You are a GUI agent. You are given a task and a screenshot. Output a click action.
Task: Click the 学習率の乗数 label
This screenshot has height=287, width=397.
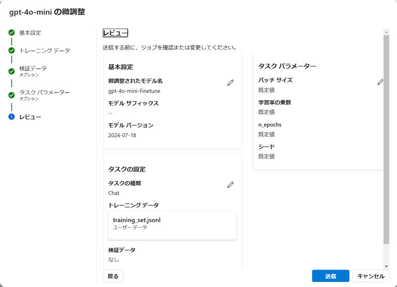(x=275, y=103)
